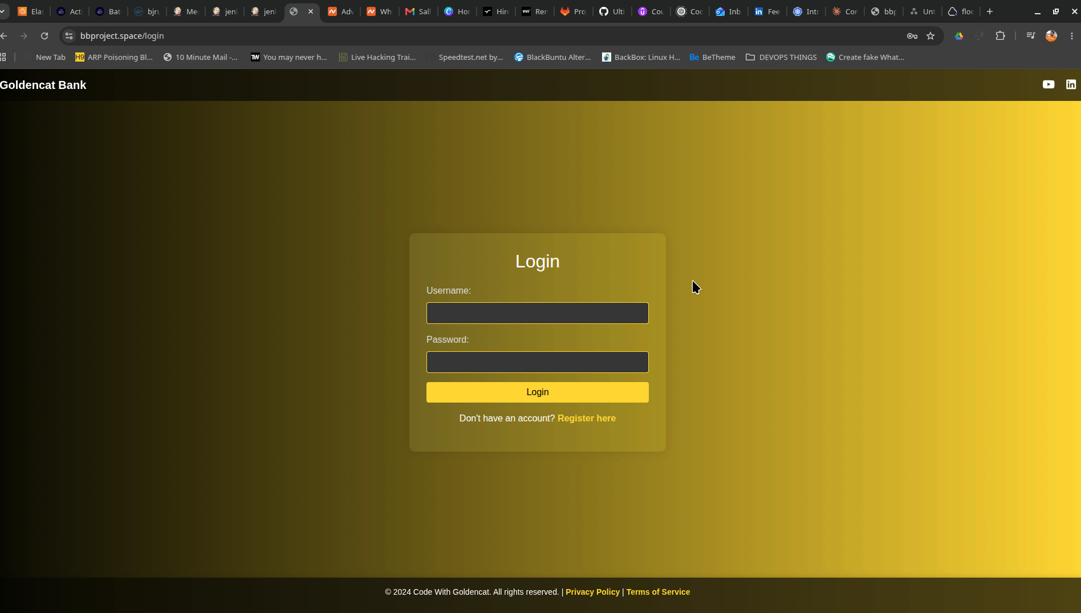Image resolution: width=1081 pixels, height=613 pixels.
Task: Open the 'New Tab' bookmark
Action: pyautogui.click(x=46, y=57)
